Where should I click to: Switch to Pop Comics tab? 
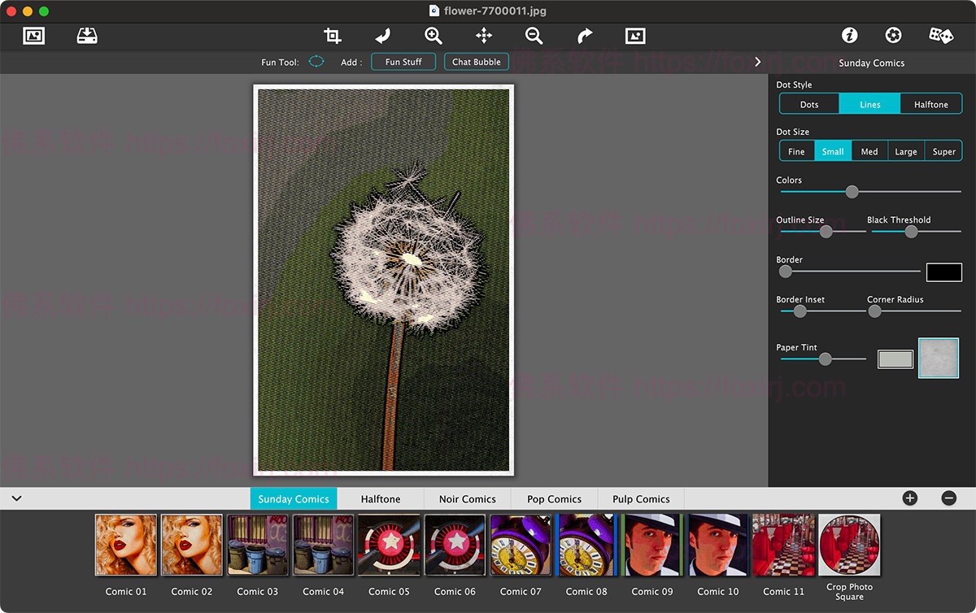[x=554, y=499]
